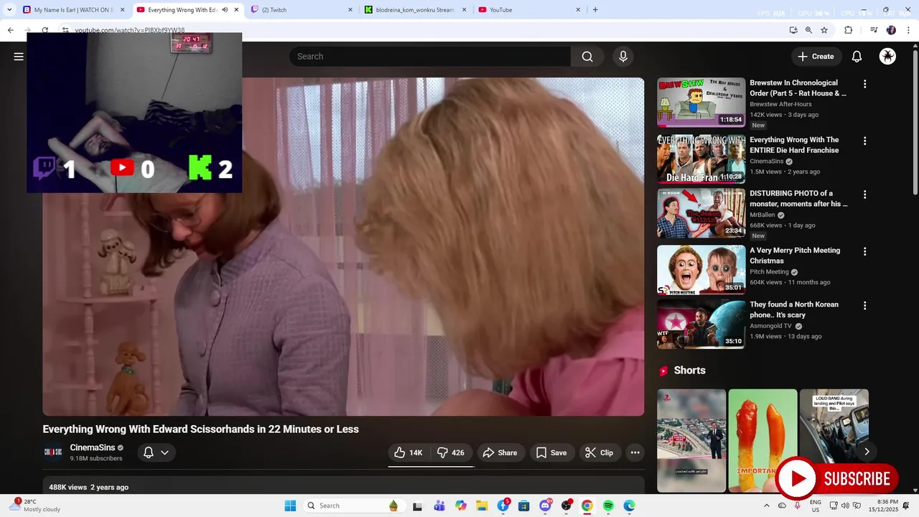Show hidden system tray icons

pyautogui.click(x=767, y=506)
